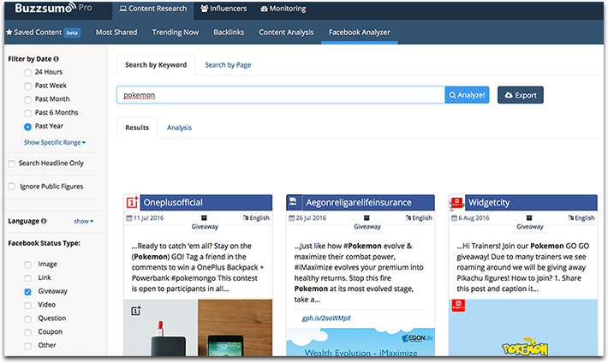Switch to the Analysis tab
The height and width of the screenshot is (363, 608).
tap(179, 128)
